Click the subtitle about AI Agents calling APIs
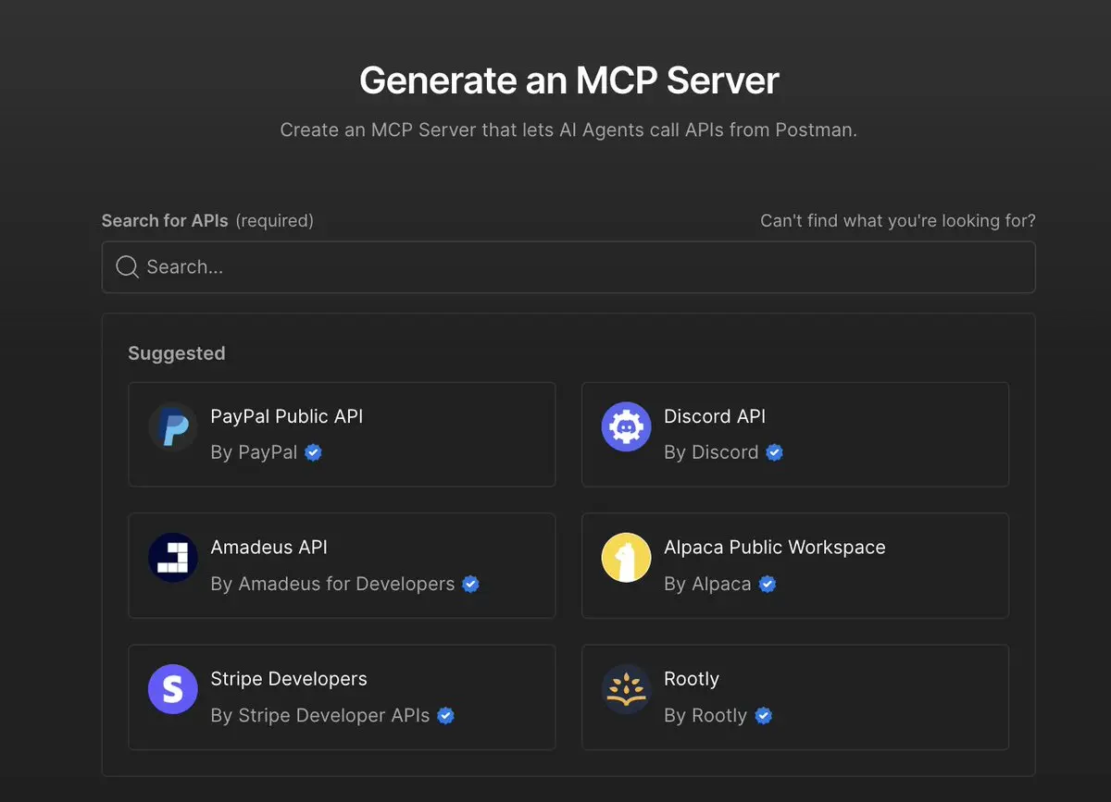The image size is (1111, 802). coord(568,130)
